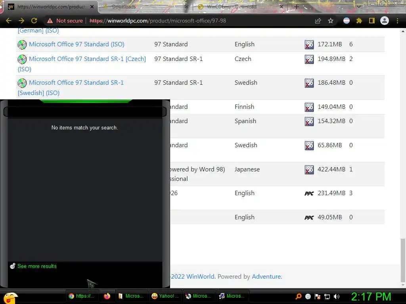Open the setup-icon Micros... taskbar button
The height and width of the screenshot is (304, 406).
coord(232,296)
